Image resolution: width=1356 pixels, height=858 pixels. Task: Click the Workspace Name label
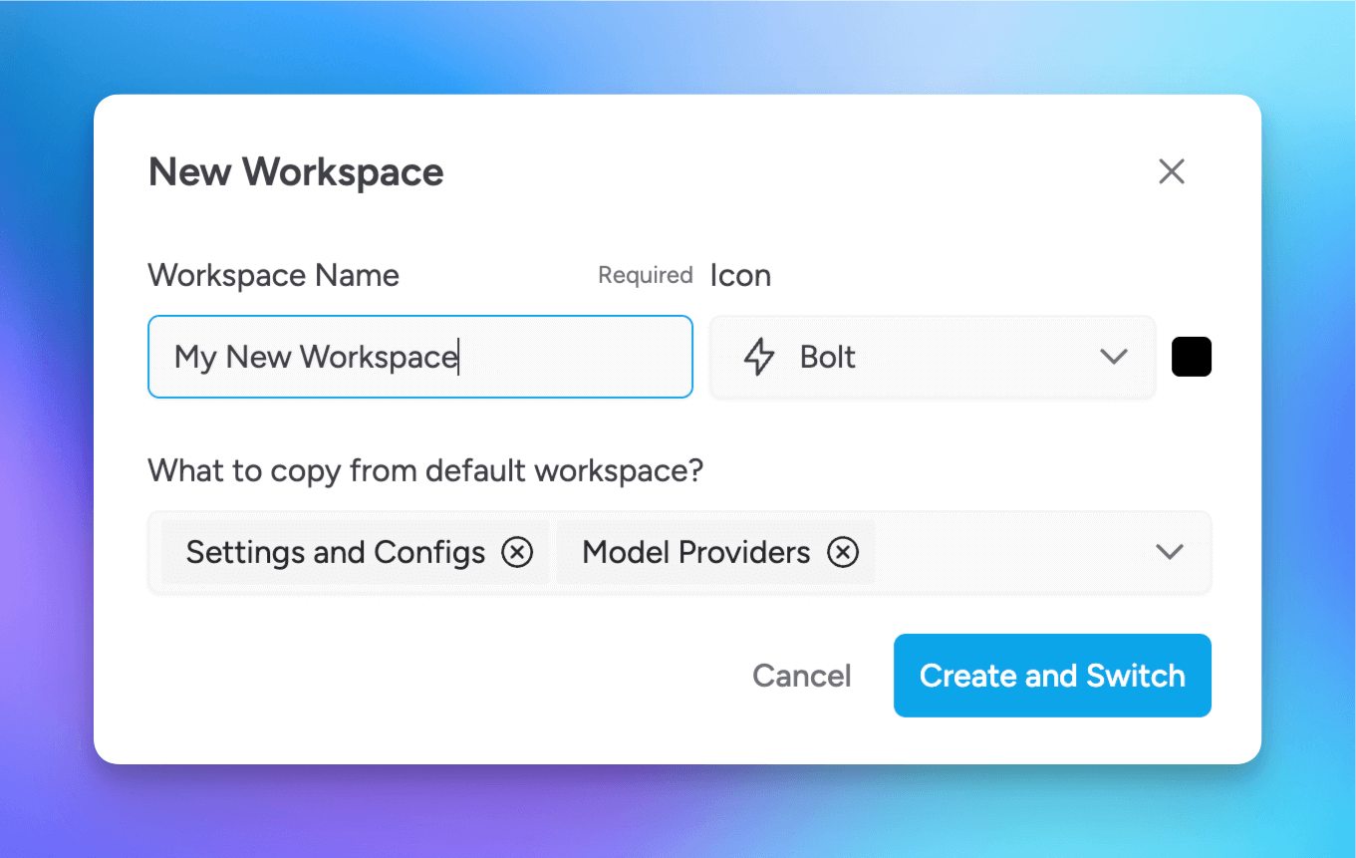coord(273,275)
